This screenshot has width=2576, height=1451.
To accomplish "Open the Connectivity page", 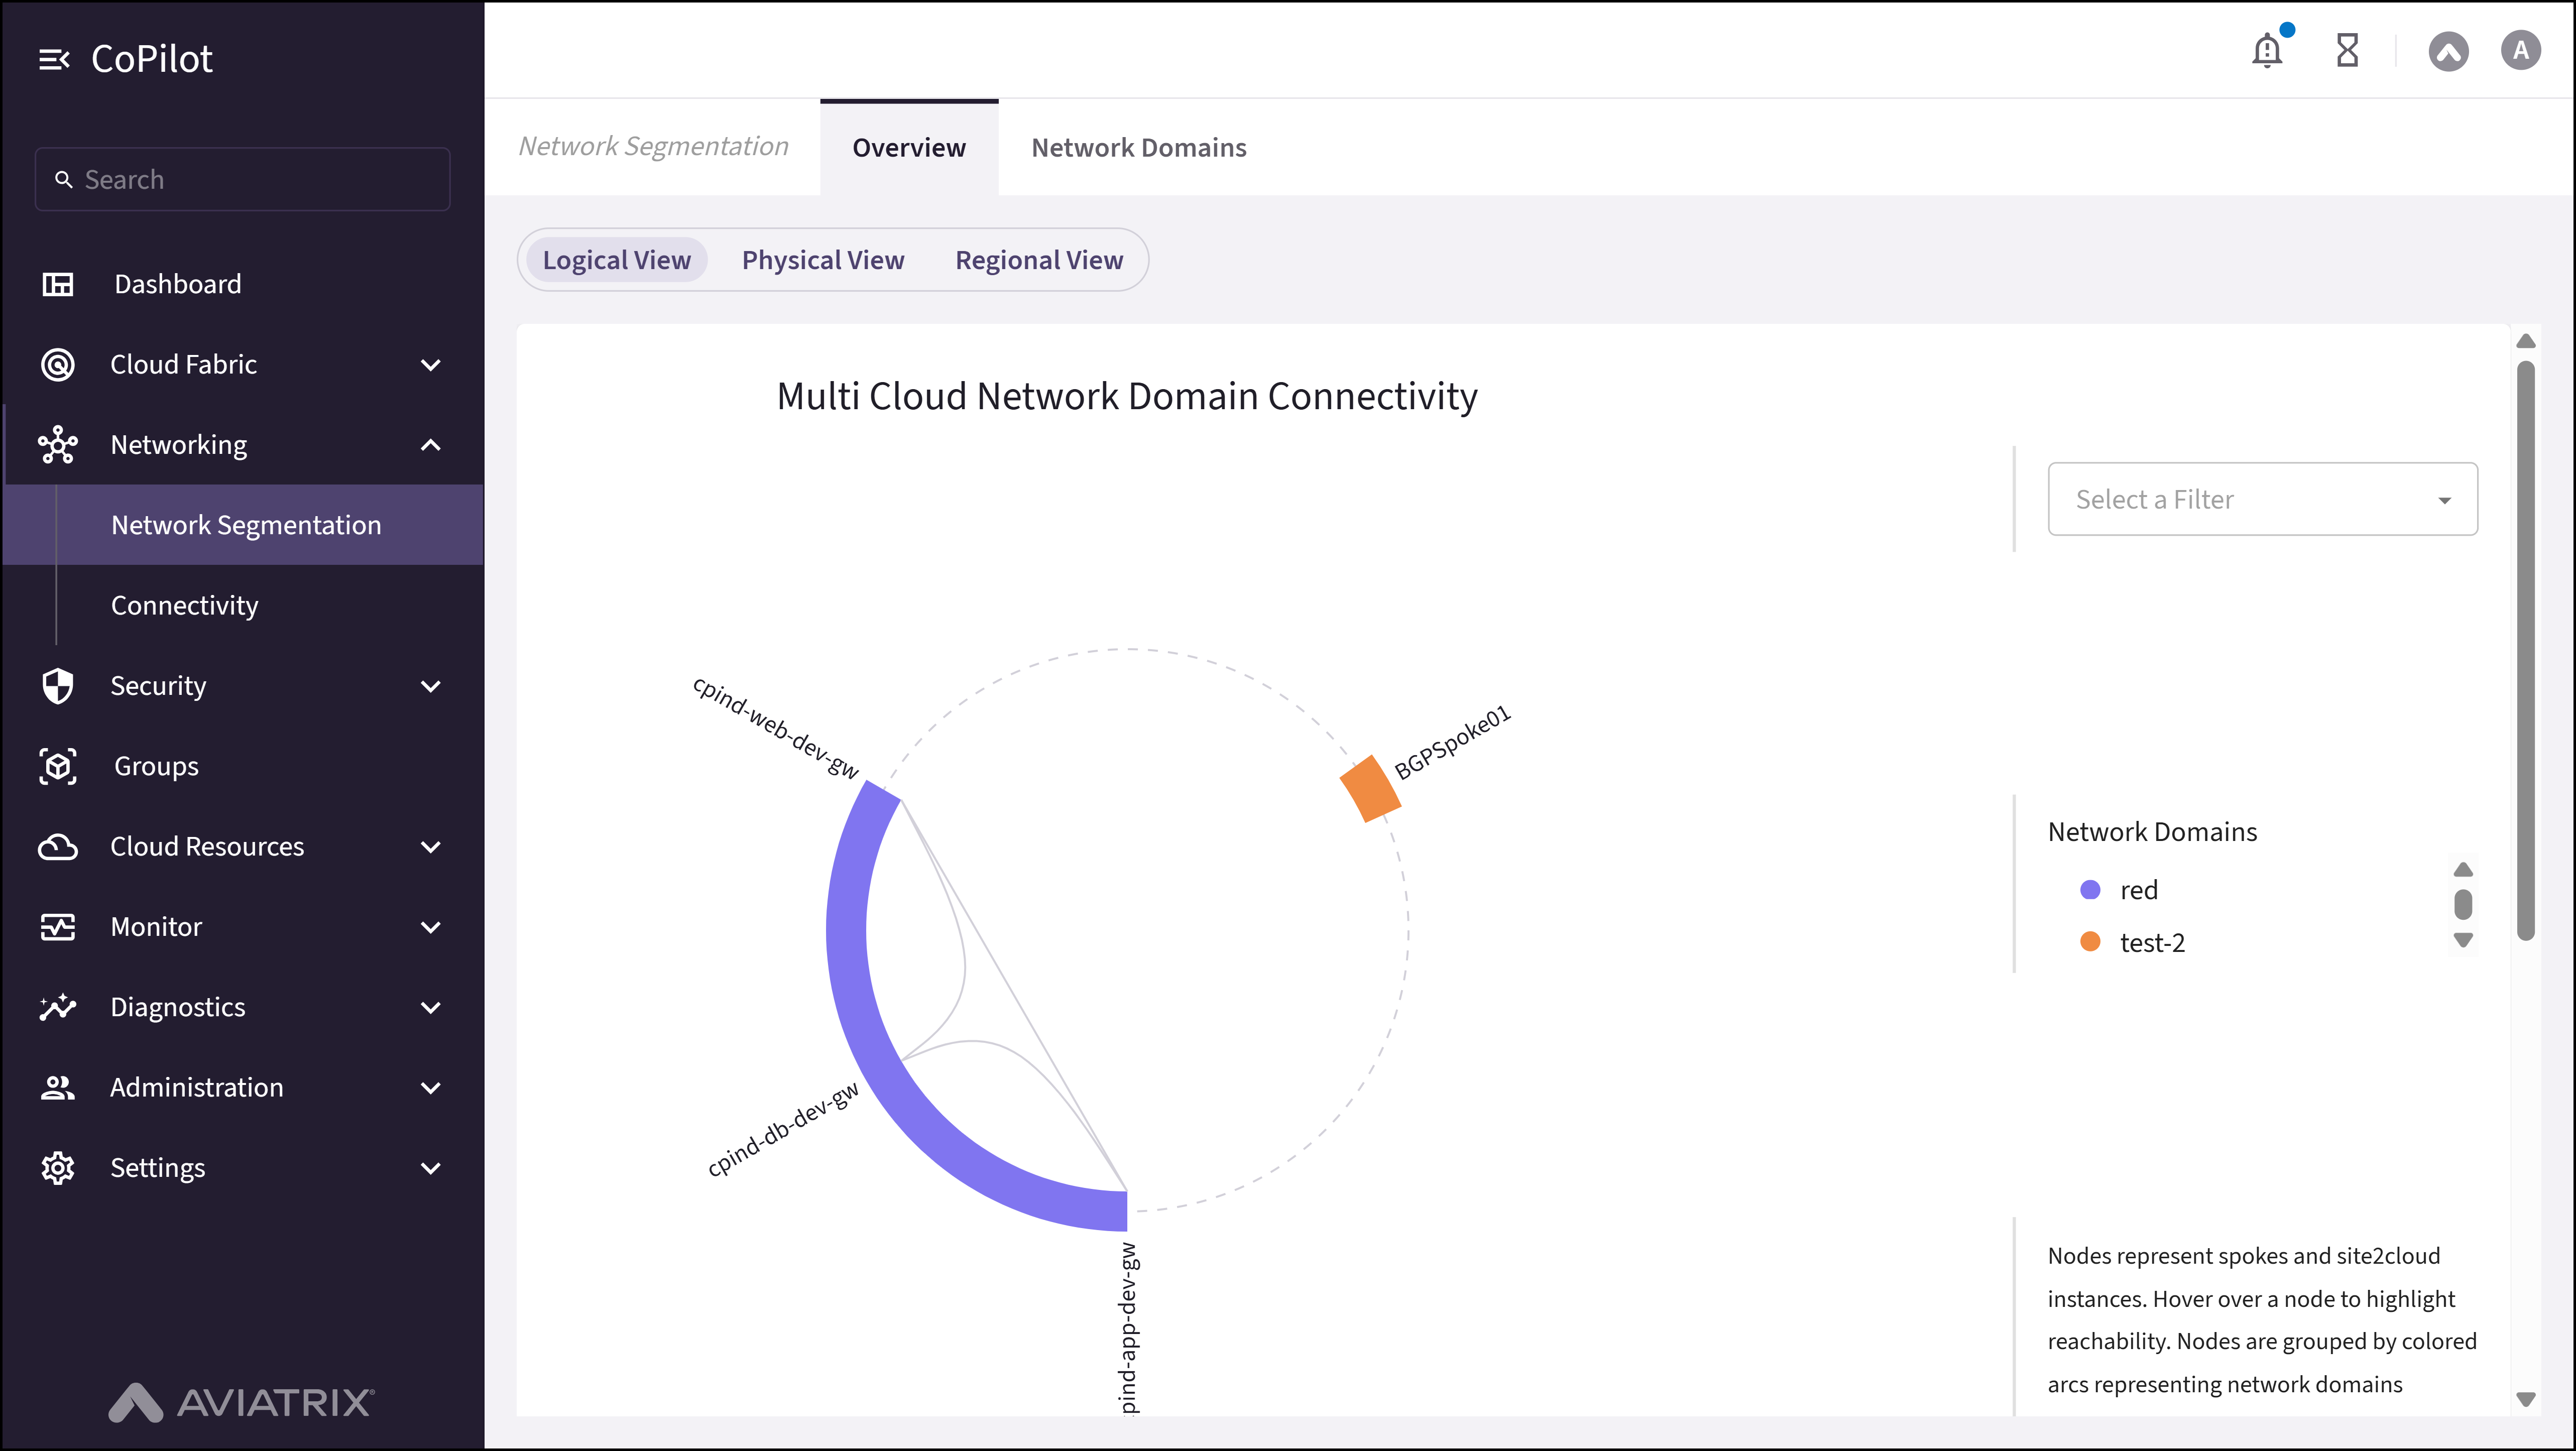I will point(184,604).
